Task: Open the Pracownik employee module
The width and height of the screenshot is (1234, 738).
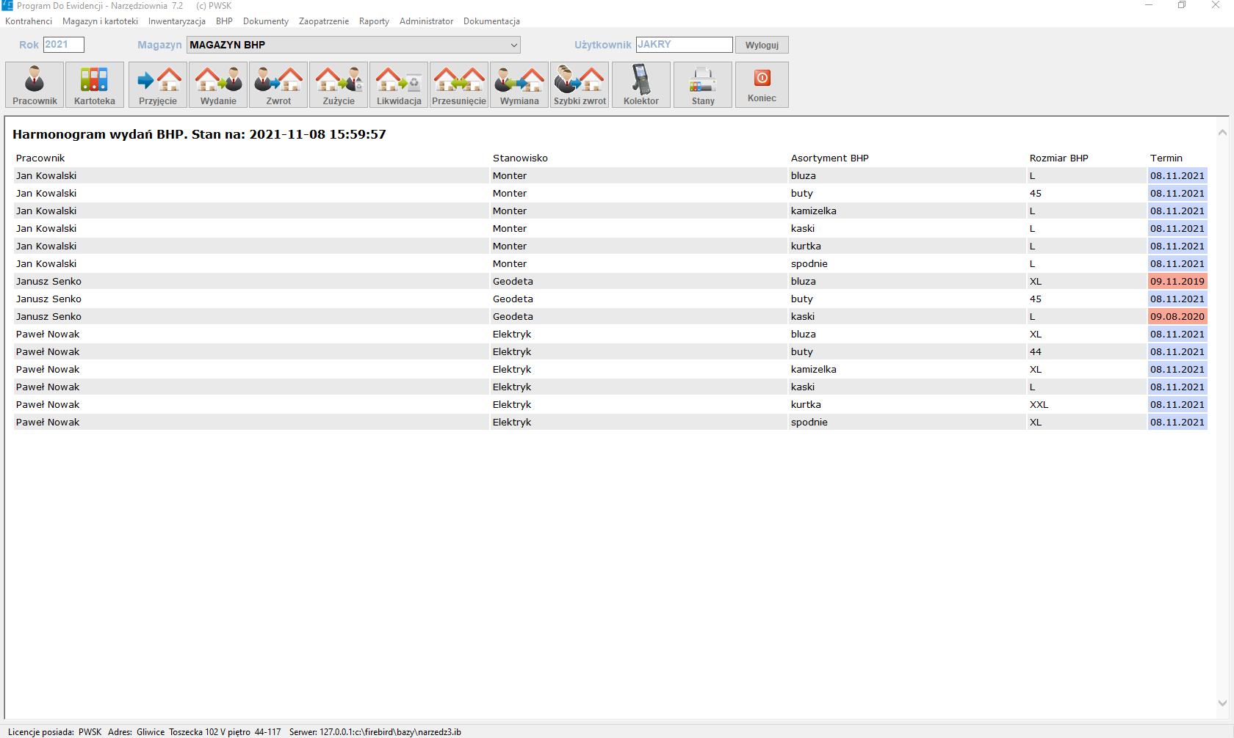Action: click(x=35, y=85)
